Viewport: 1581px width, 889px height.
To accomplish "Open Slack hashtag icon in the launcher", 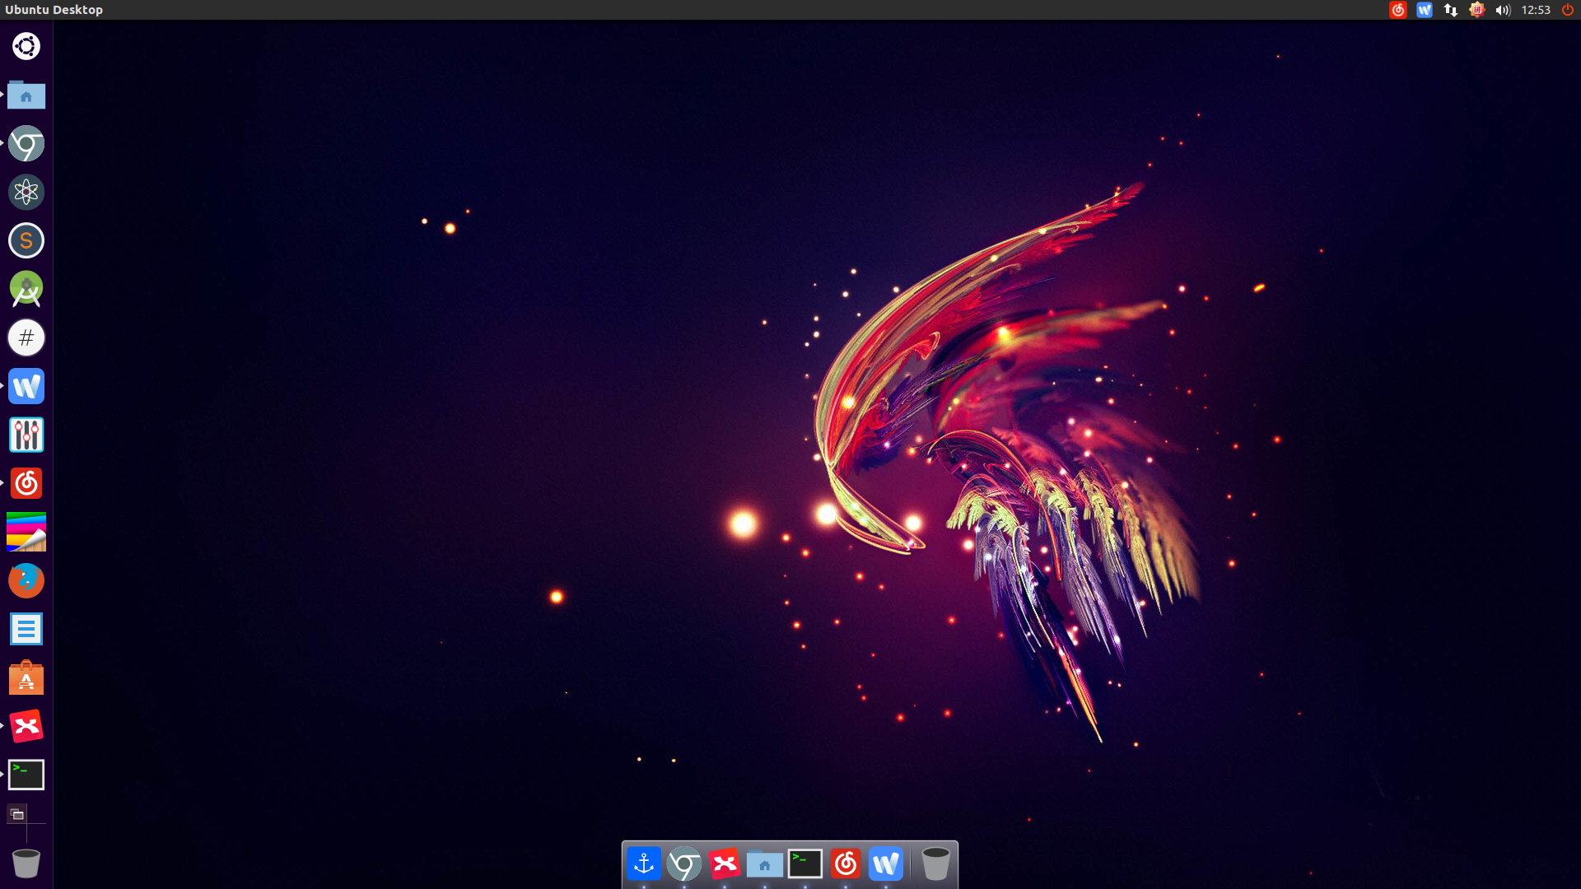I will coord(26,338).
